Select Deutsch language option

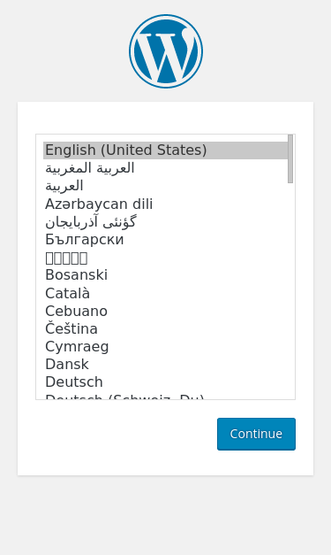click(166, 382)
